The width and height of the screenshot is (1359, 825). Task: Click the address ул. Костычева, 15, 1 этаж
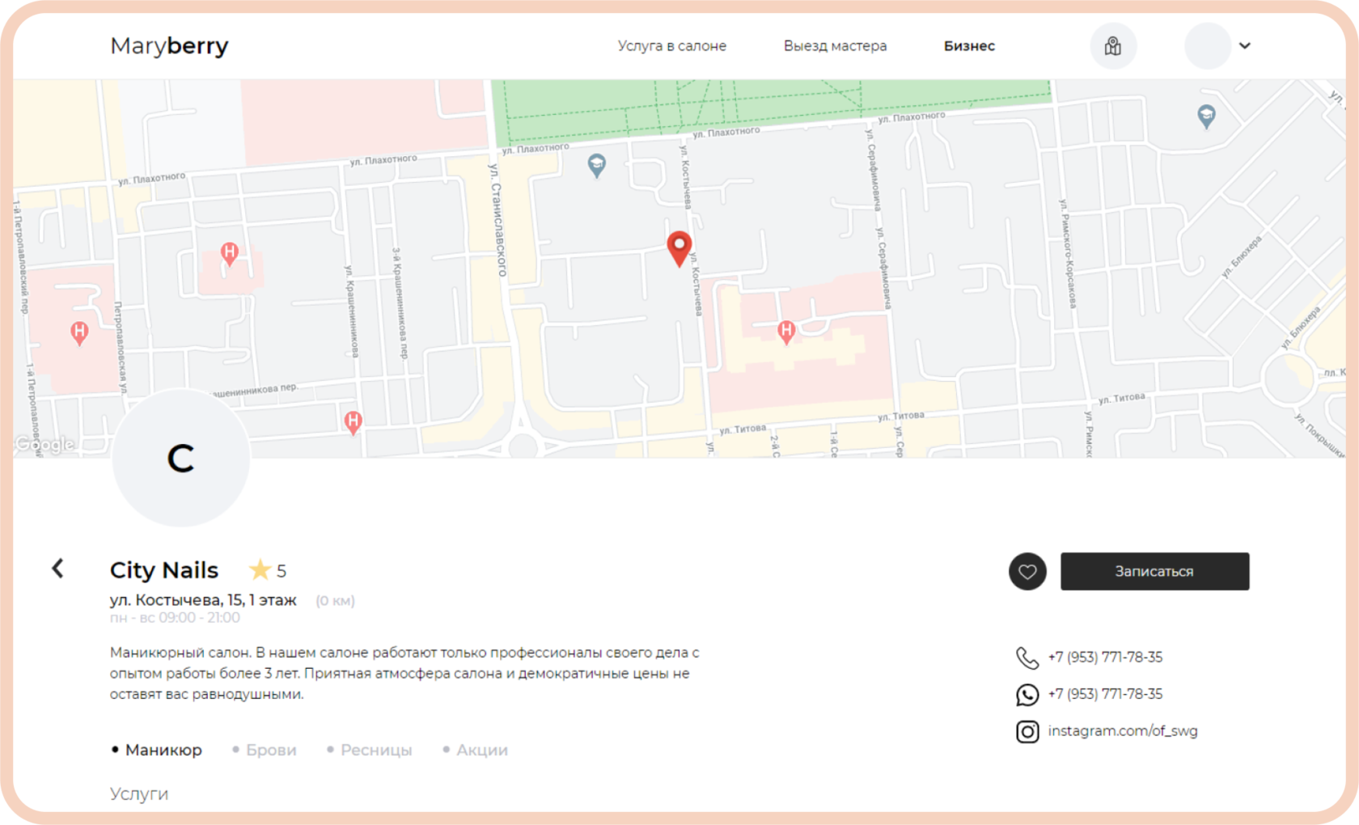(203, 600)
